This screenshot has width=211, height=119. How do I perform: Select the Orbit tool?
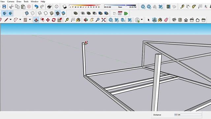tap(86, 20)
